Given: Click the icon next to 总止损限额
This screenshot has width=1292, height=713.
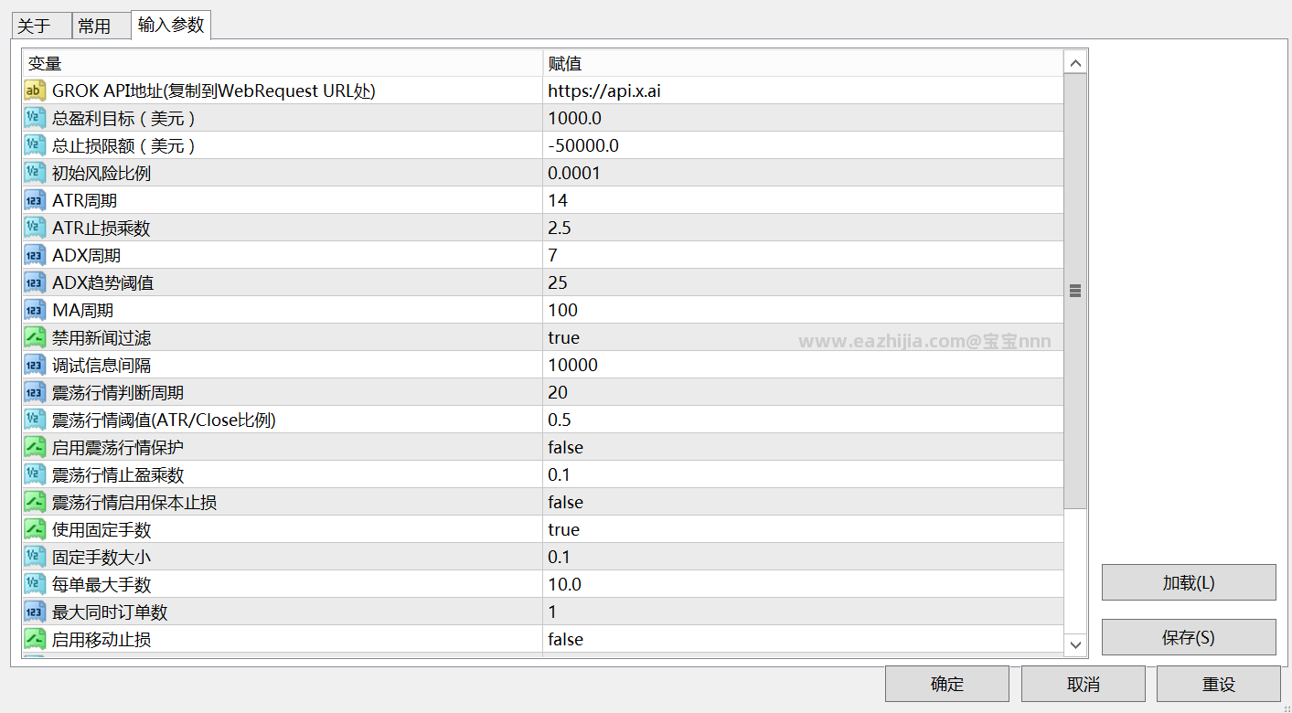Looking at the screenshot, I should point(35,145).
